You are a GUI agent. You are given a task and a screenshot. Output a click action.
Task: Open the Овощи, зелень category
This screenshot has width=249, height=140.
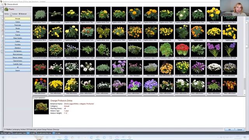pos(18,58)
